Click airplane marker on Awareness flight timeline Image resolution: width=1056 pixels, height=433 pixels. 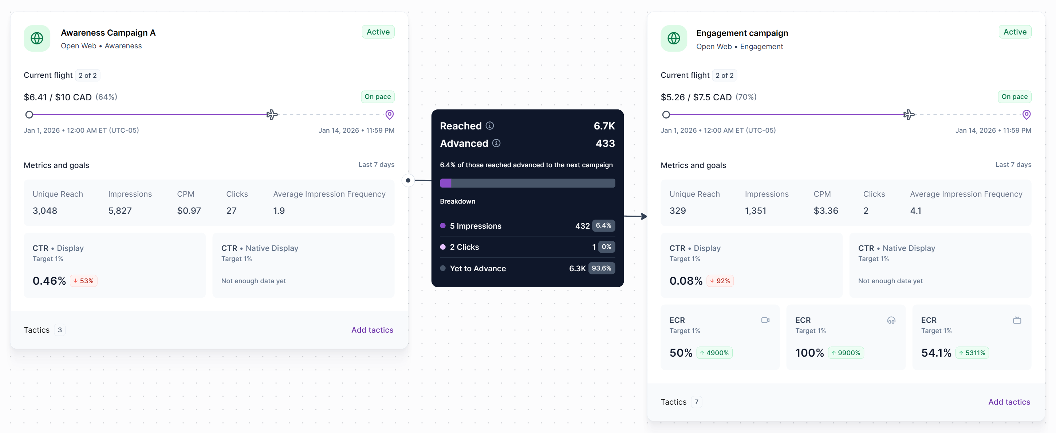point(272,115)
